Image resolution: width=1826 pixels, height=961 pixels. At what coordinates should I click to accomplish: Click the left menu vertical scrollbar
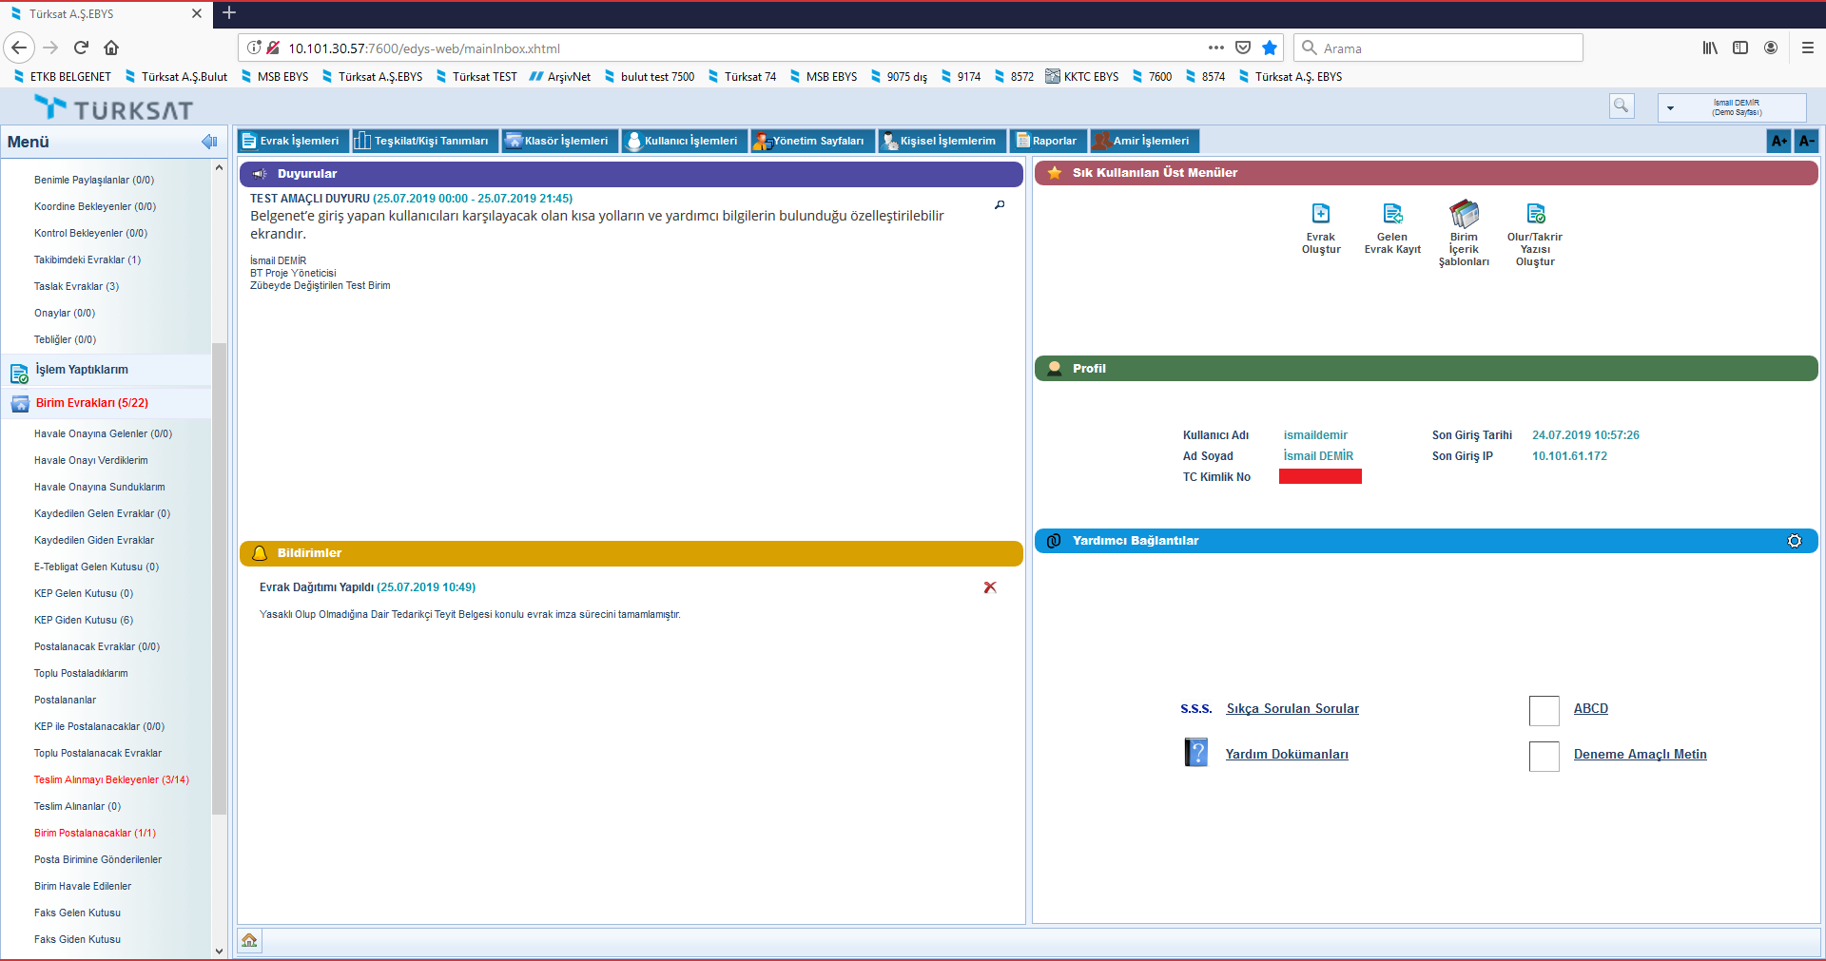(x=219, y=570)
